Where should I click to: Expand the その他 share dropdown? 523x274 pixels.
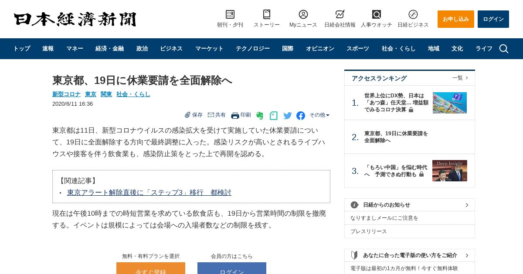click(x=319, y=115)
